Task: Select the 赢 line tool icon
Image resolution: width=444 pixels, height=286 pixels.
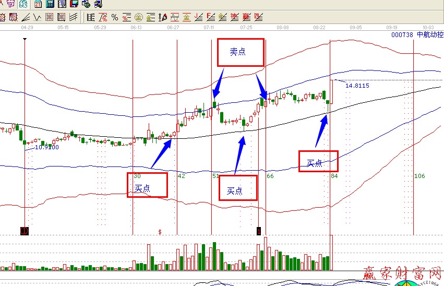Action: coord(246,17)
